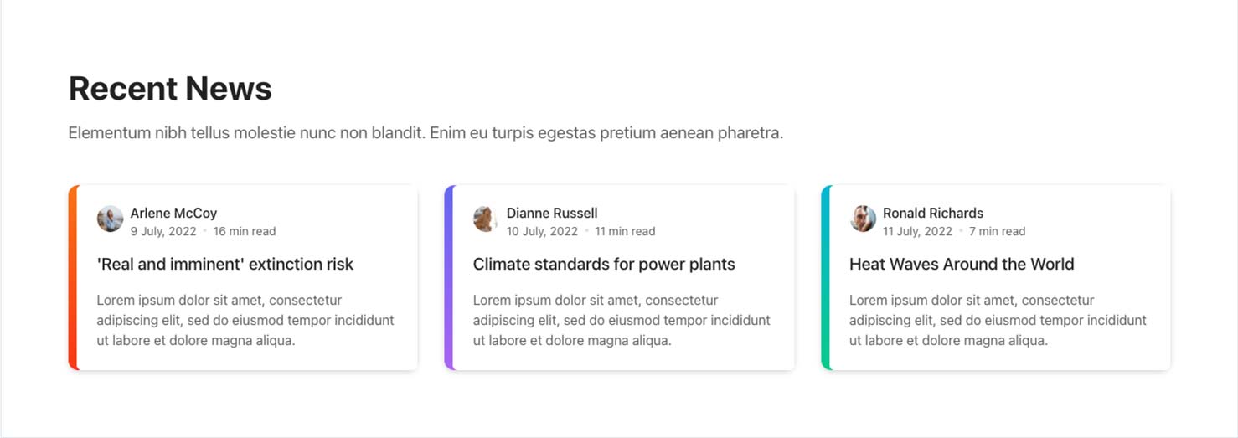Open "Heat Waves Around the World" article
The height and width of the screenshot is (438, 1238).
(962, 264)
